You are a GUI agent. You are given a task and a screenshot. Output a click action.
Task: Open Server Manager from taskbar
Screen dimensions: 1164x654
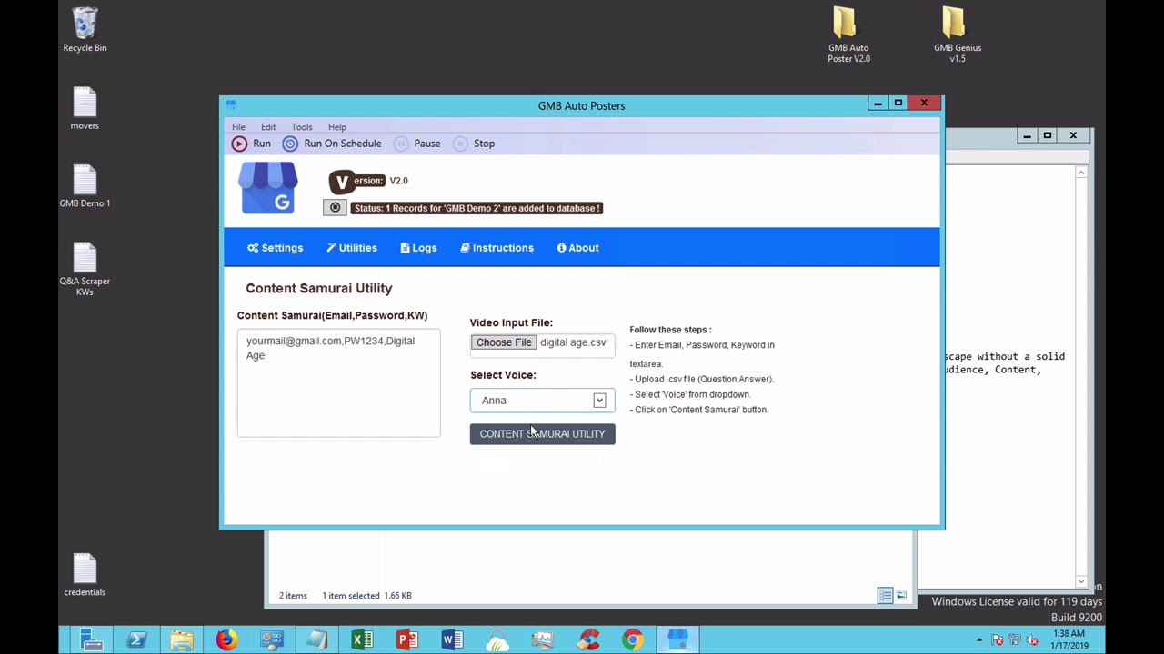click(91, 640)
